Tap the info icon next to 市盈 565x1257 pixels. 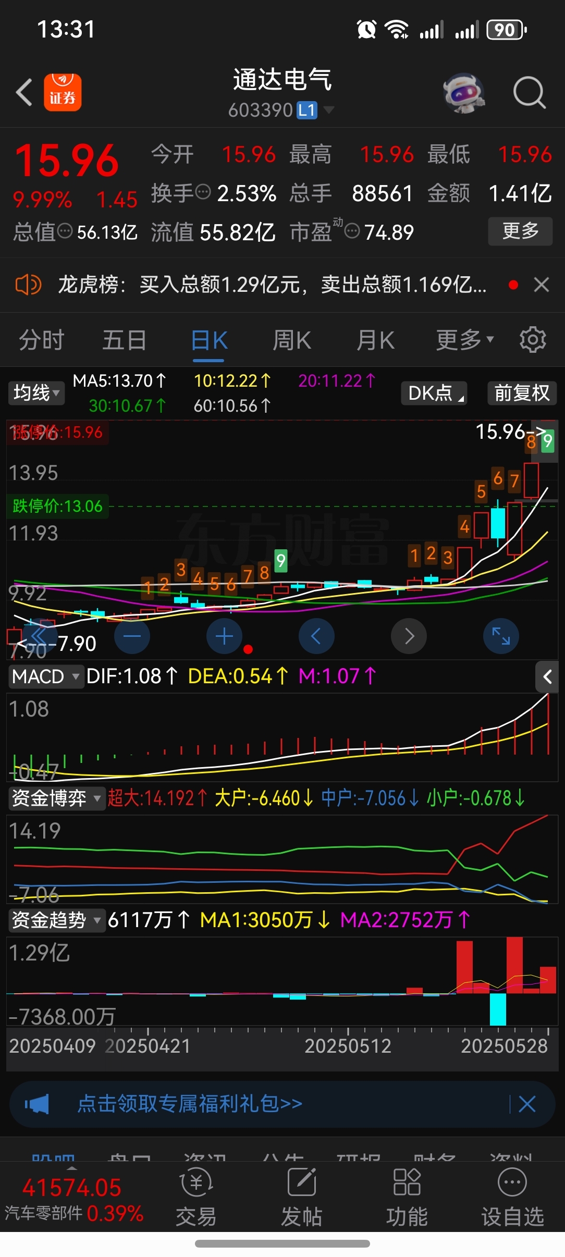[x=352, y=231]
